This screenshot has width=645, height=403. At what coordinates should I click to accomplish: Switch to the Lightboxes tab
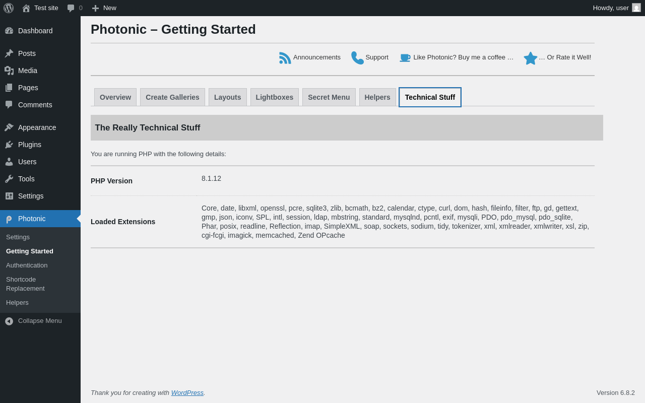(x=275, y=97)
